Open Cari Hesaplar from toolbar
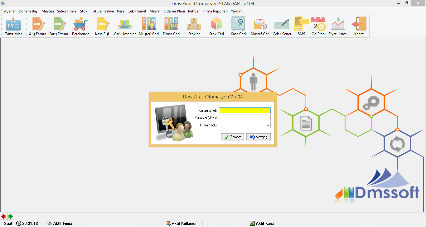 coord(125,24)
